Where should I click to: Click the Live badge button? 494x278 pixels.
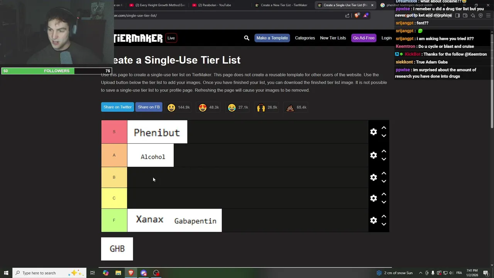click(x=171, y=38)
